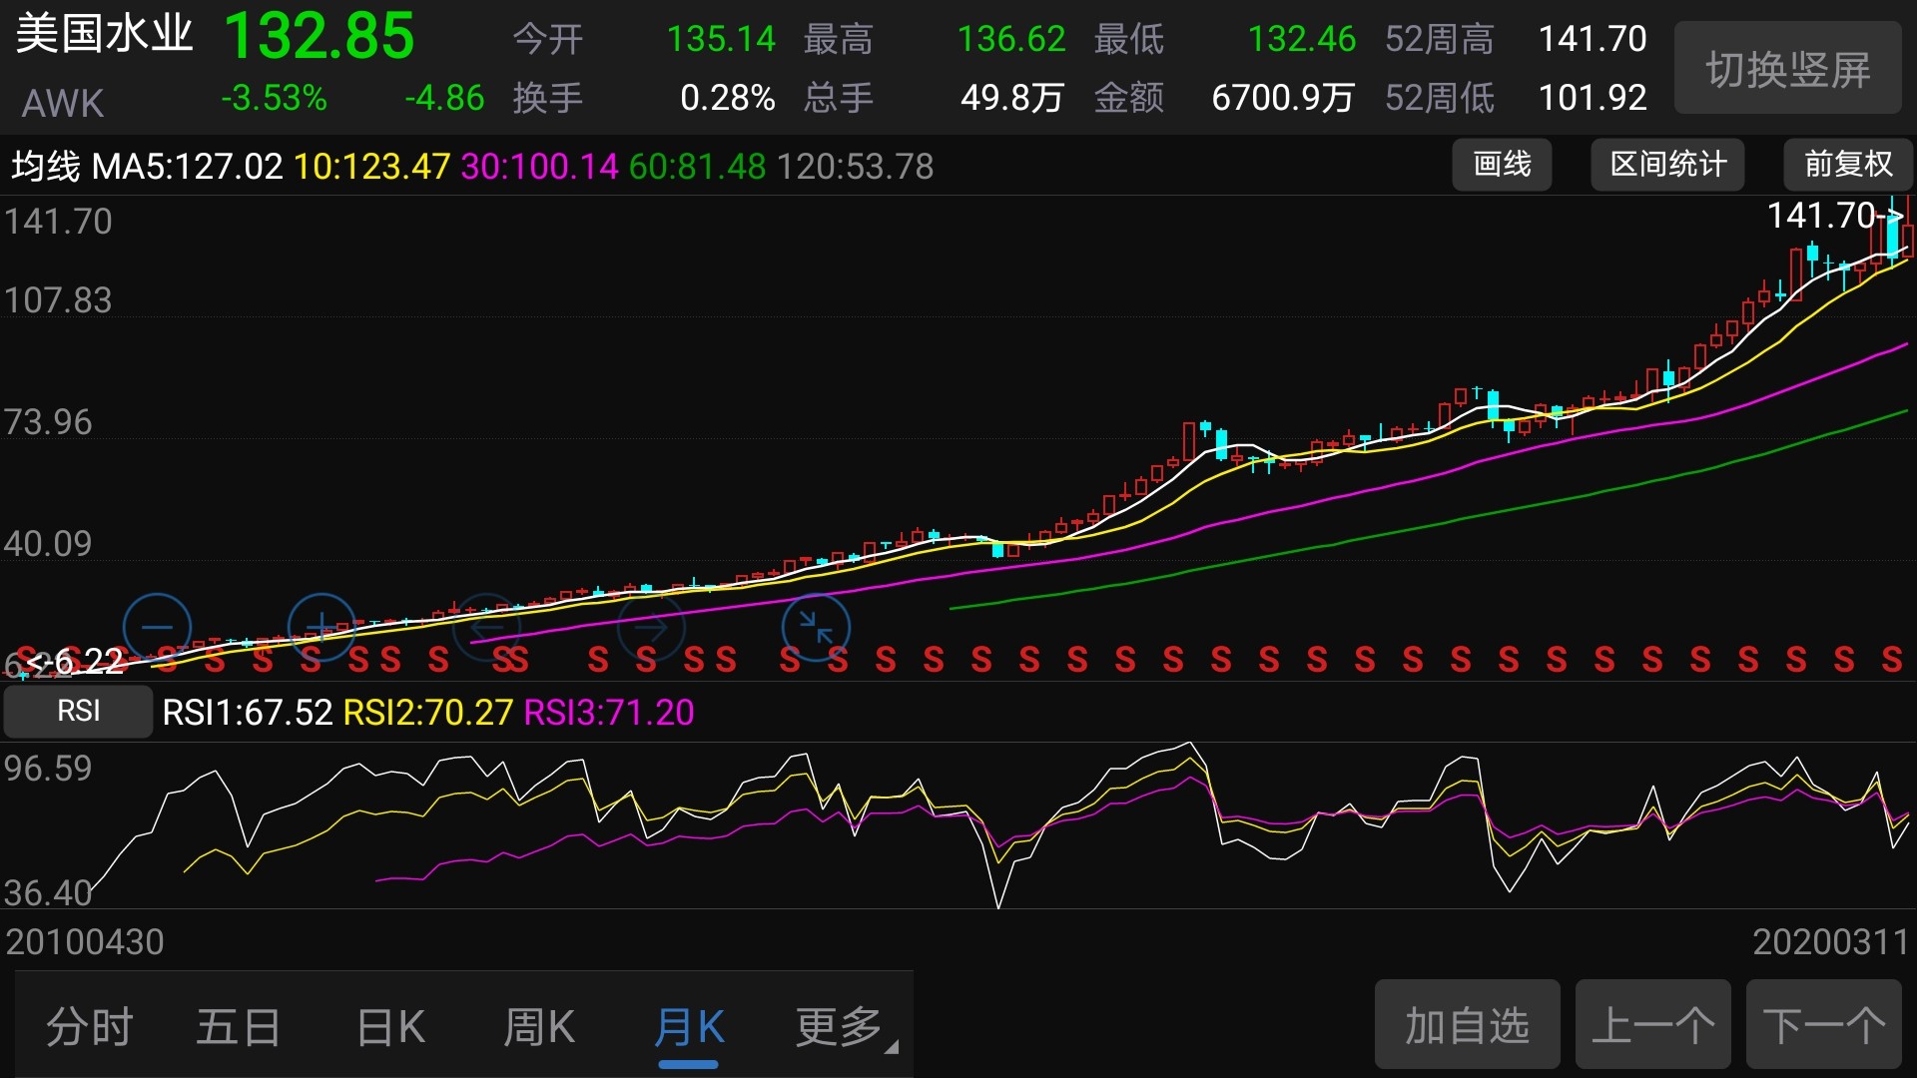Viewport: 1917px width, 1078px height.
Task: Tap the green 60:81.48 moving average label
Action: click(697, 167)
